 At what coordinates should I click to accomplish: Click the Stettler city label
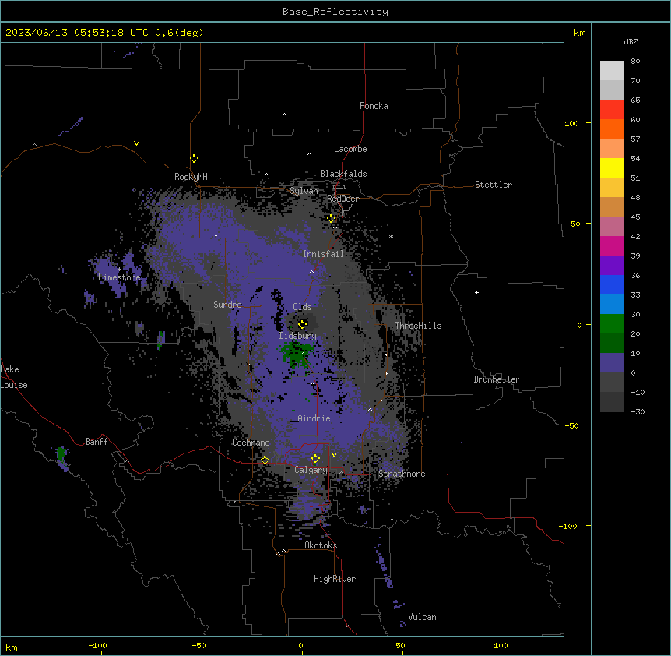[x=494, y=185]
